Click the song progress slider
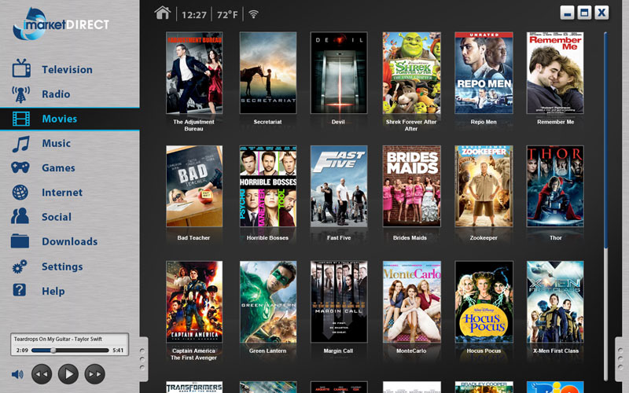Image resolution: width=629 pixels, height=393 pixels. point(70,350)
